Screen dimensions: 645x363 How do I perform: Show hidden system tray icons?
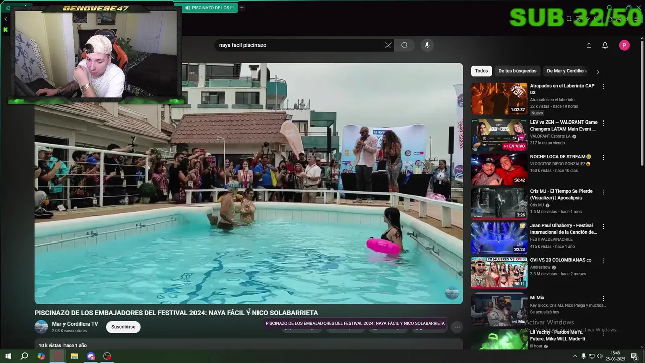[575, 356]
